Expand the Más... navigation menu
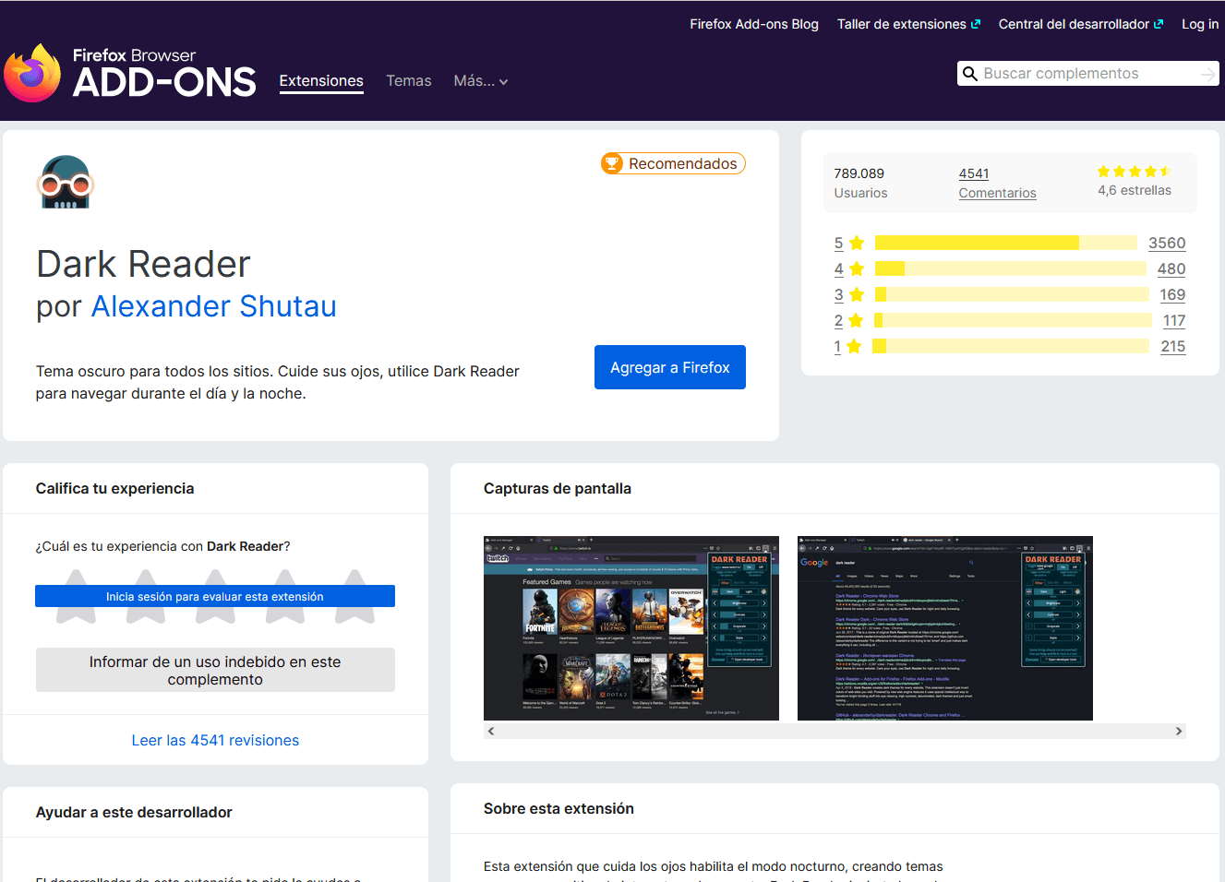1225x882 pixels. coord(480,81)
